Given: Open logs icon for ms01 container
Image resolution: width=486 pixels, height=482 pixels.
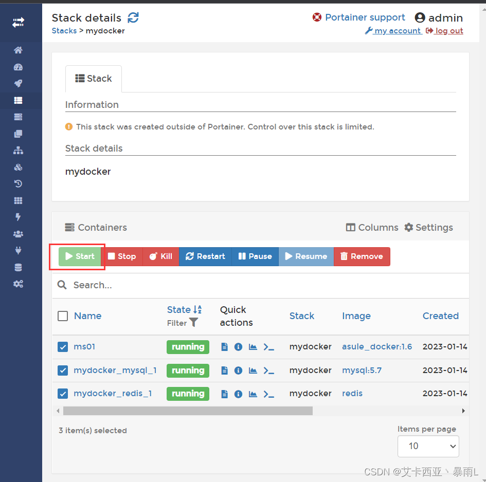Looking at the screenshot, I should [x=224, y=347].
